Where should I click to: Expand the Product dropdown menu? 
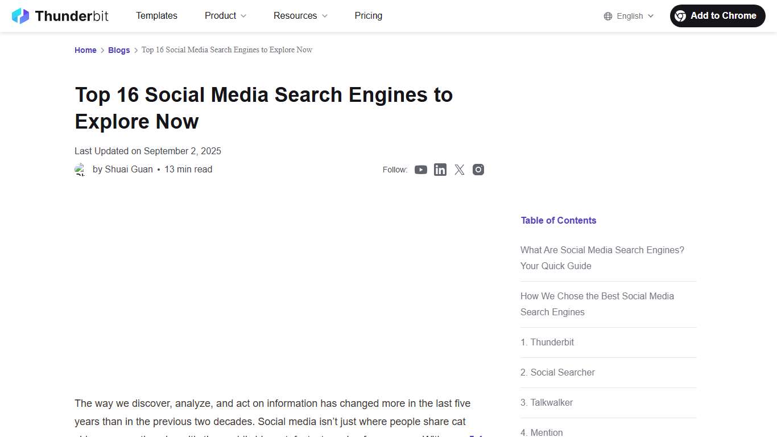click(x=225, y=15)
